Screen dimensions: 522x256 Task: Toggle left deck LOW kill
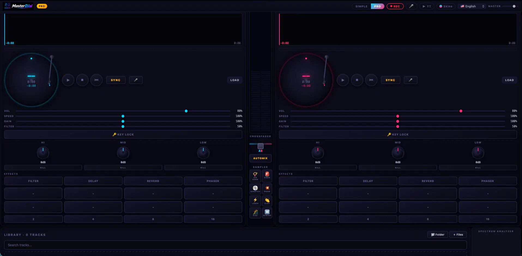203,168
